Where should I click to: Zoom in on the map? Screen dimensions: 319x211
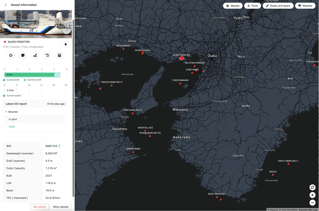312,195
